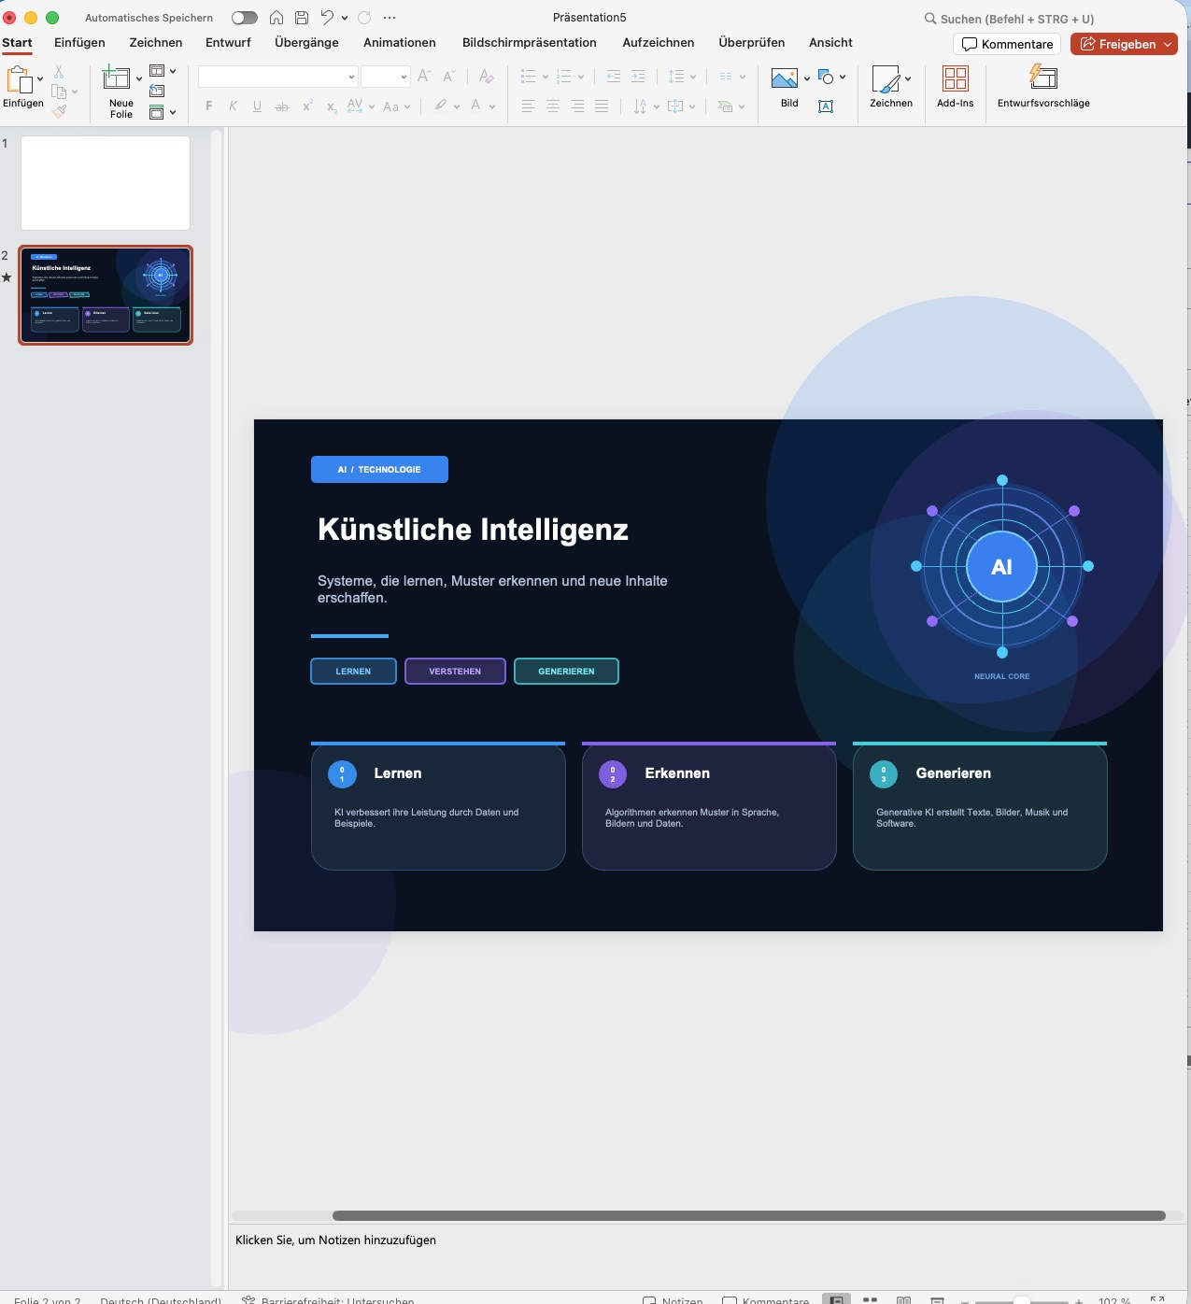Toggle strikethrough formatting

pyautogui.click(x=281, y=106)
